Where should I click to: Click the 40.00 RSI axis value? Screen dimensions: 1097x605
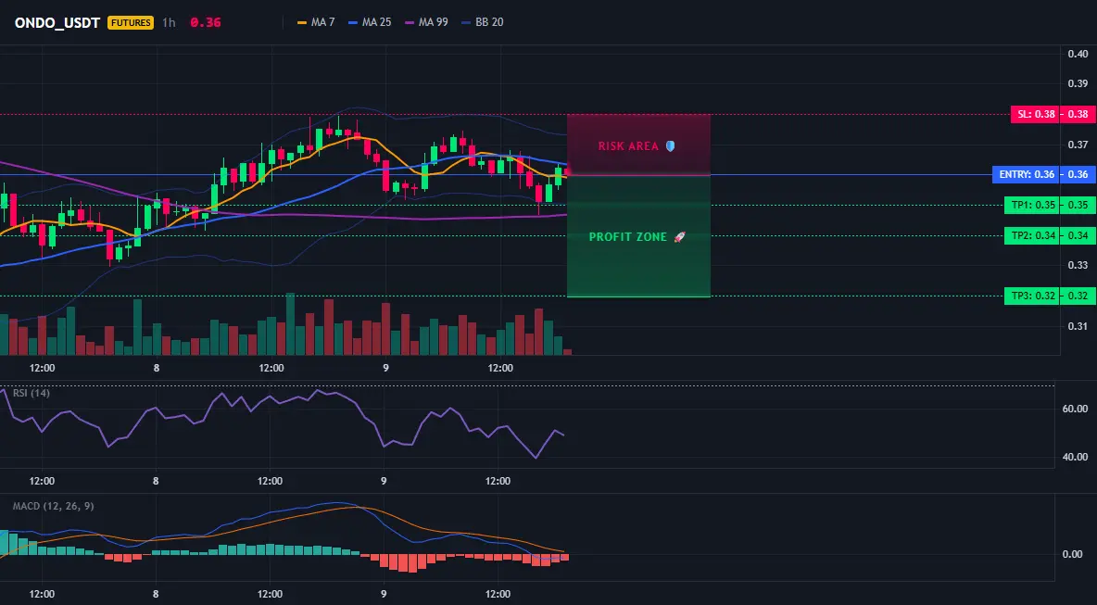click(1076, 457)
